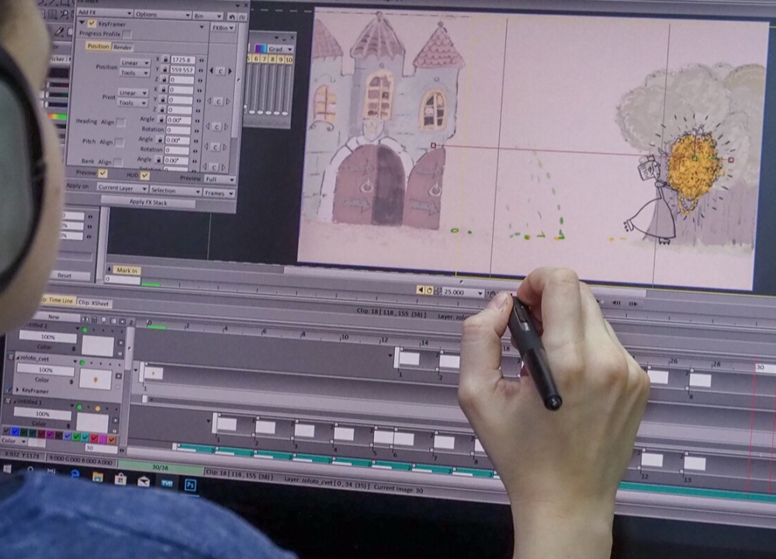Open the Windows Start menu
Screen dimensions: 776x559
8,468
